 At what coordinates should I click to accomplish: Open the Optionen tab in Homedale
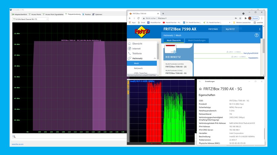click(x=97, y=14)
